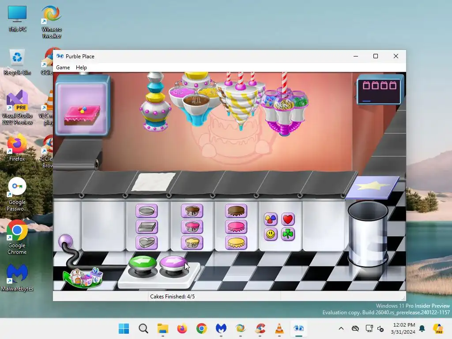
Task: Apply the yellow icing button
Action: coord(236,243)
